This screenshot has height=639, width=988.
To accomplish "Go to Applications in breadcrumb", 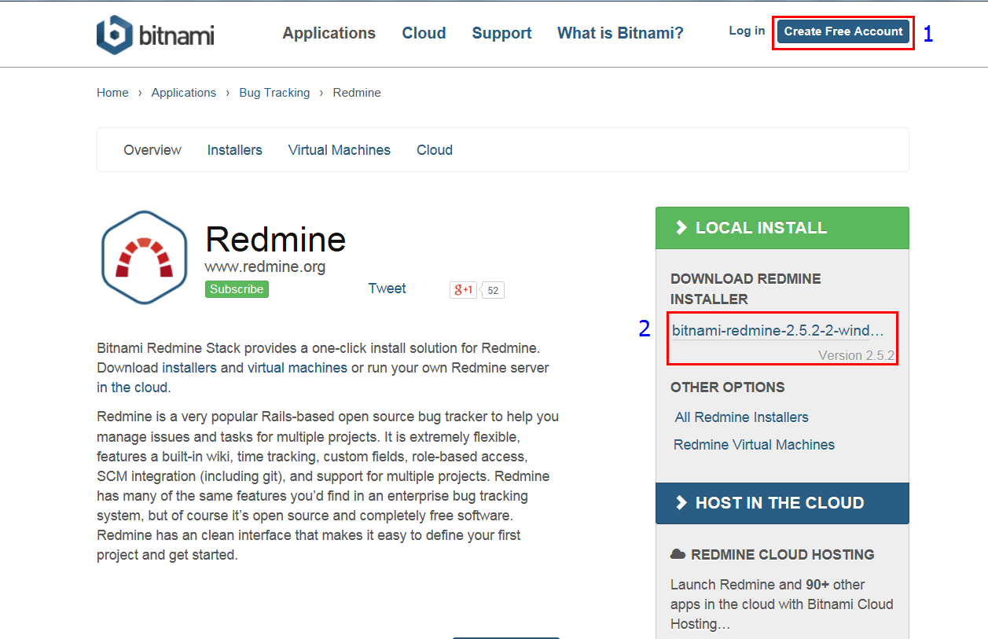I will (x=184, y=93).
